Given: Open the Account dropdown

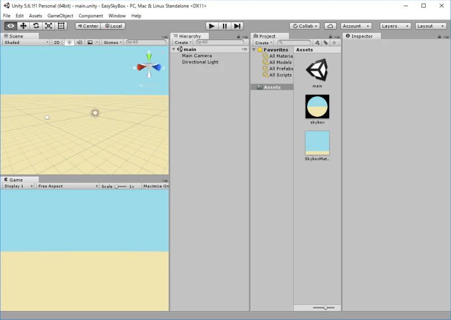Looking at the screenshot, I should [x=356, y=26].
